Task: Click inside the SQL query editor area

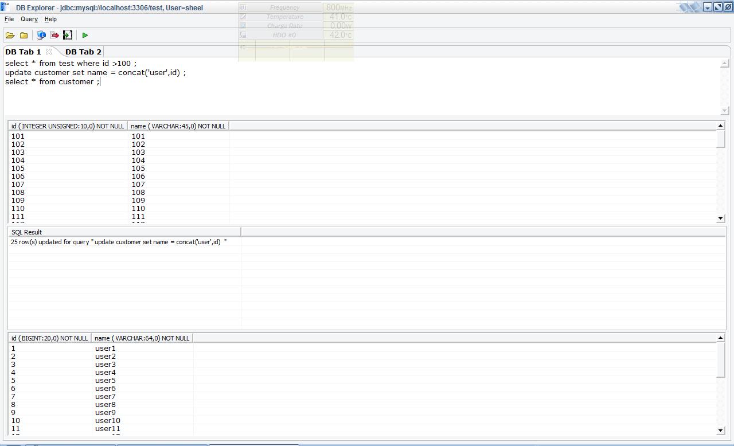Action: [x=362, y=86]
